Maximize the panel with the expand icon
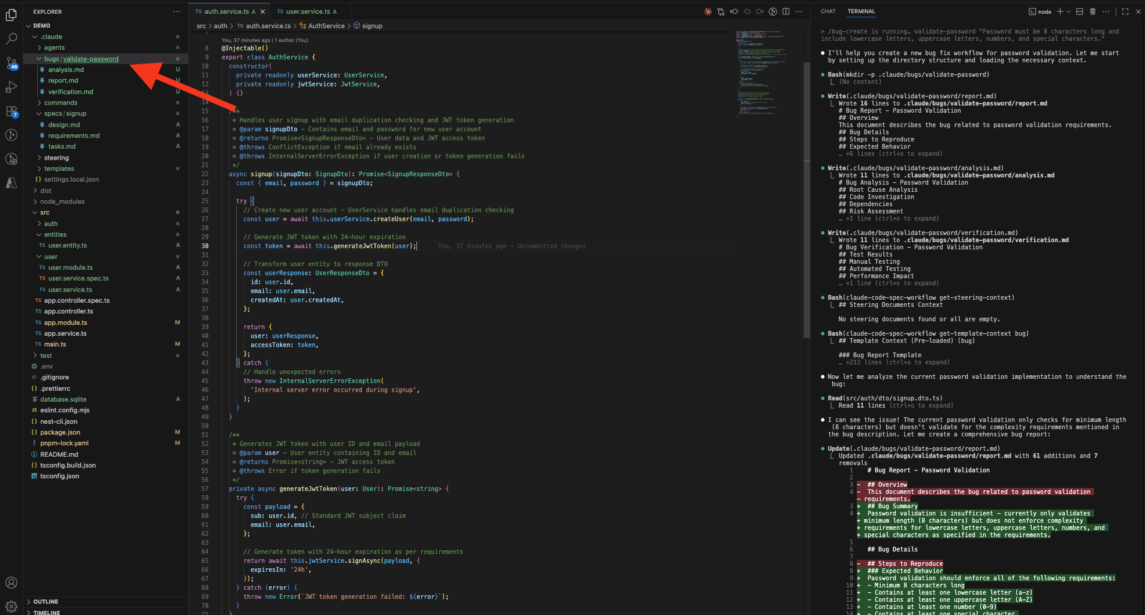 (1126, 11)
